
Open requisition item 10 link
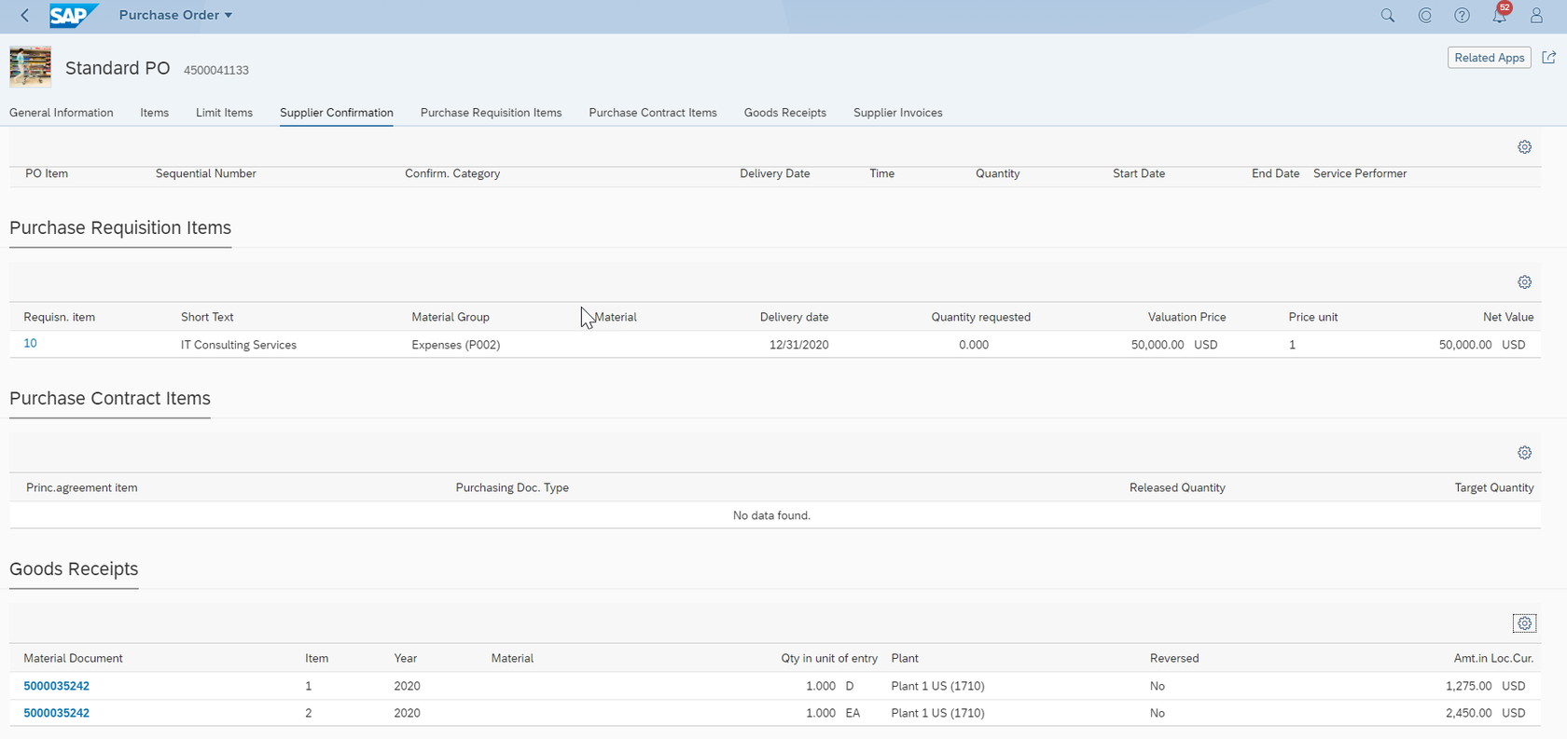click(x=31, y=343)
